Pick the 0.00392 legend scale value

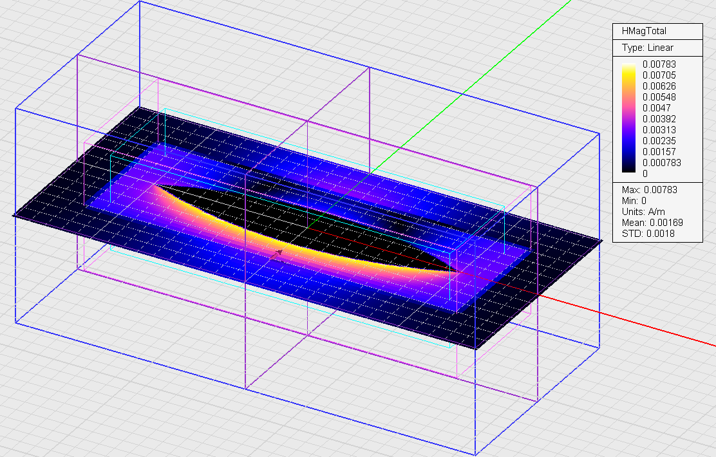coord(659,119)
